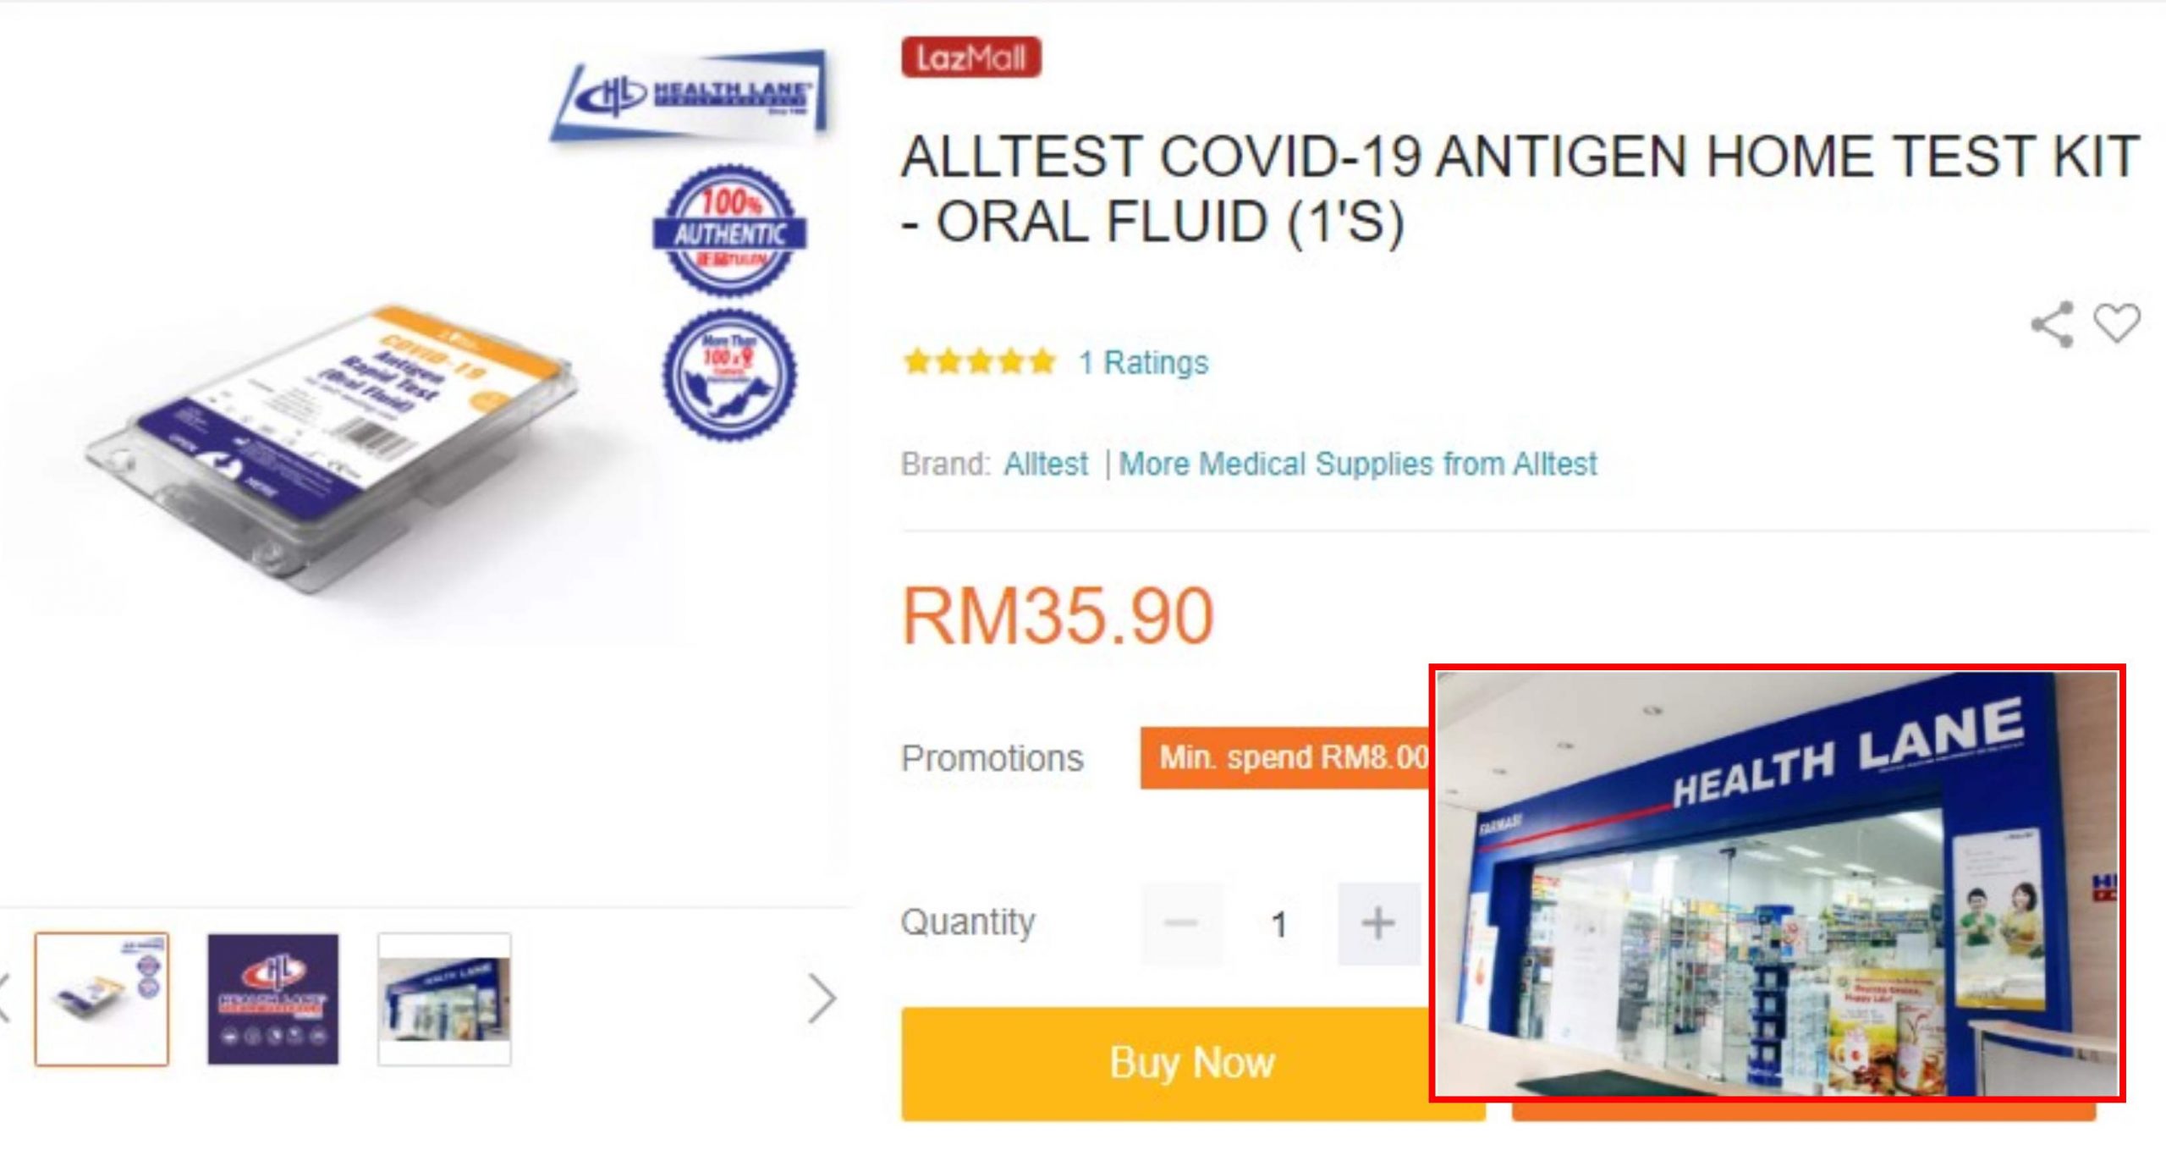Select the Health Lane logo thumbnail
The height and width of the screenshot is (1150, 2166).
[273, 999]
